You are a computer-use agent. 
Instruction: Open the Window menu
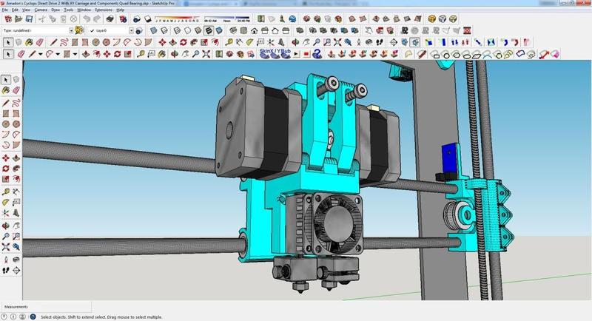84,10
